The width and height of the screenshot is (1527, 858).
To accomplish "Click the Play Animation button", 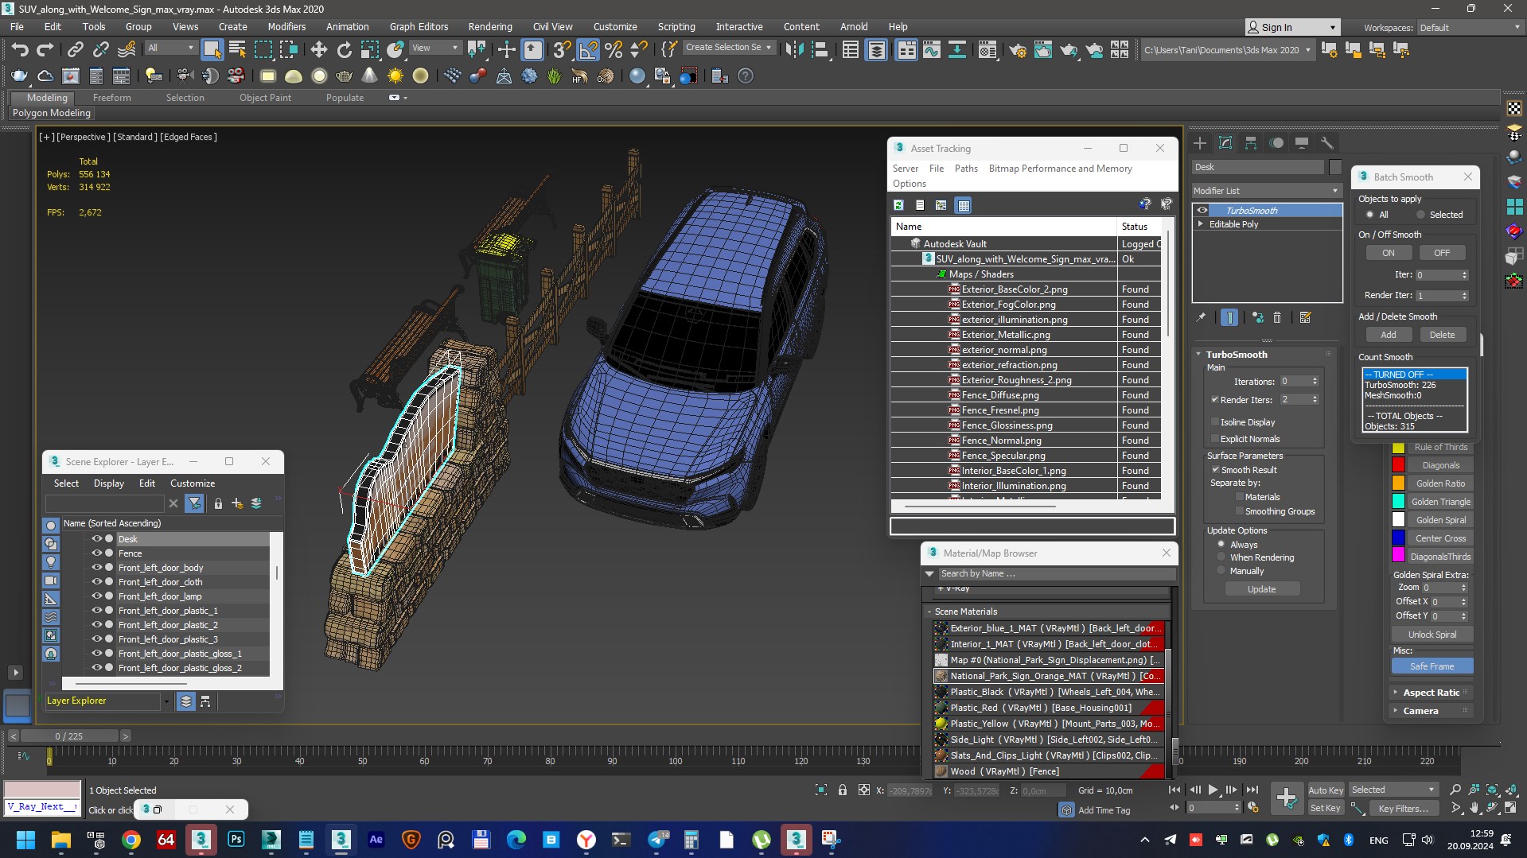I will [x=1213, y=790].
